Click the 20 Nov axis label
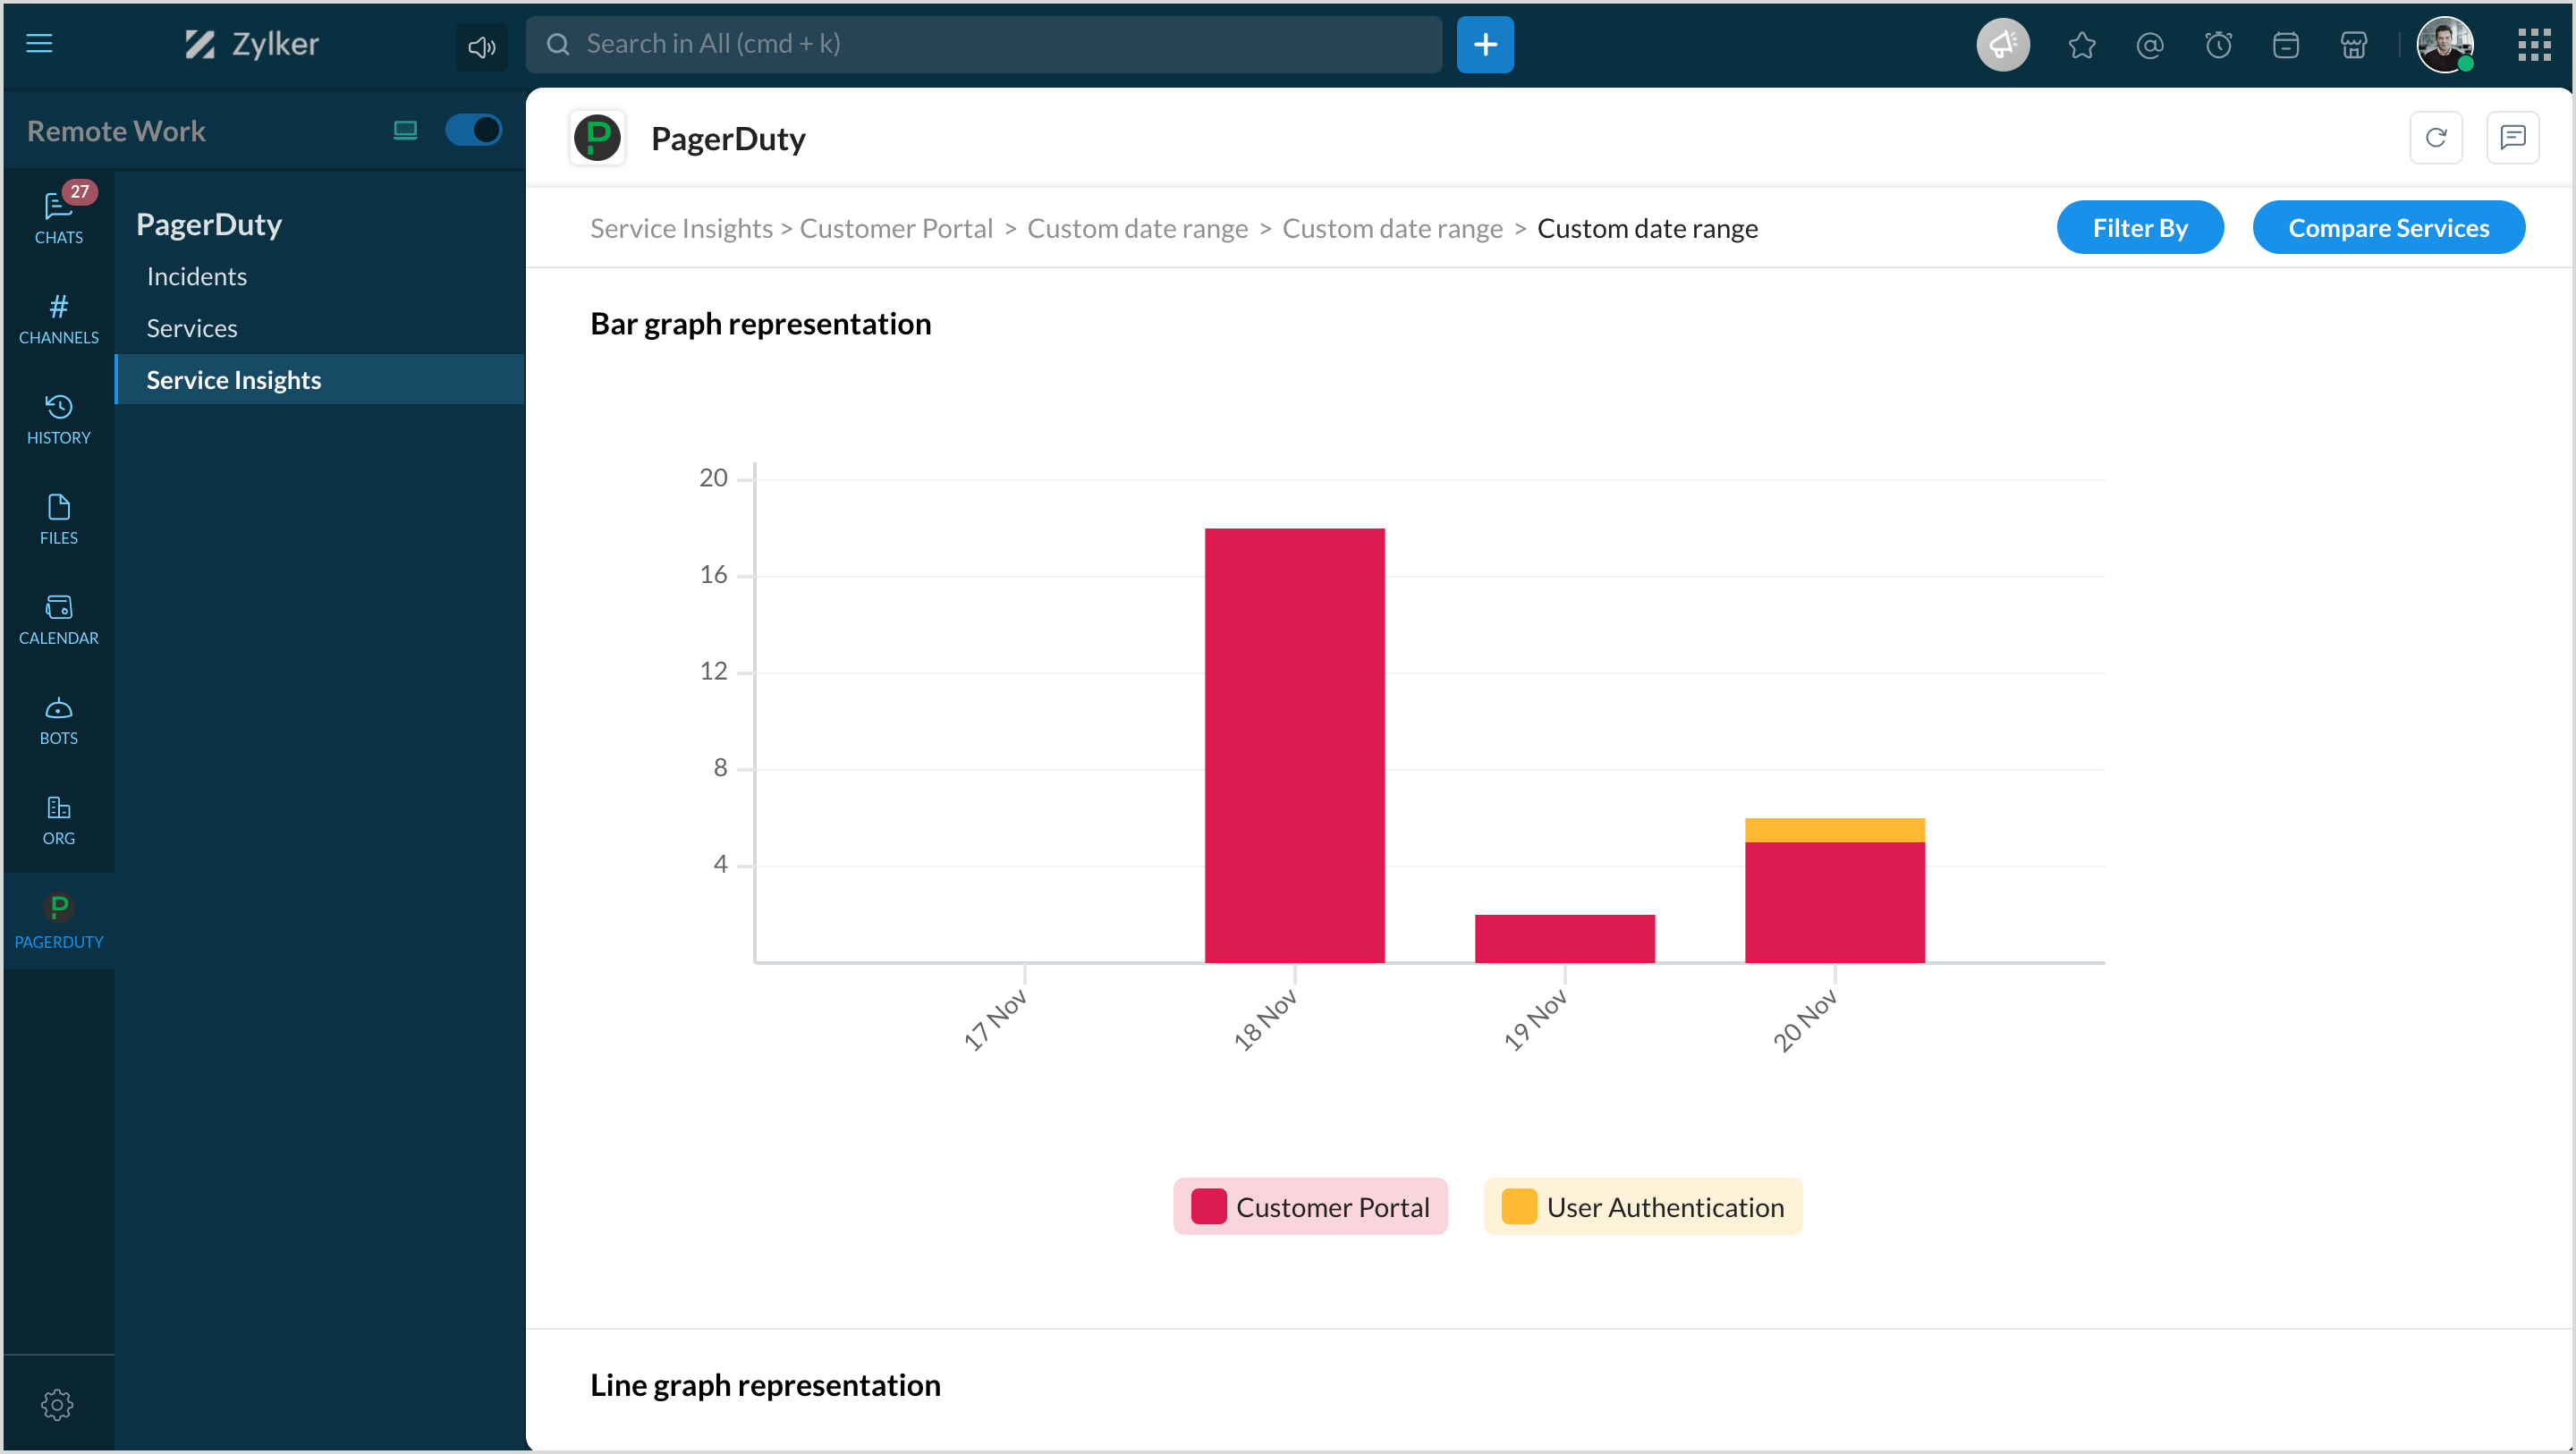This screenshot has height=1454, width=2576. 1806,1020
